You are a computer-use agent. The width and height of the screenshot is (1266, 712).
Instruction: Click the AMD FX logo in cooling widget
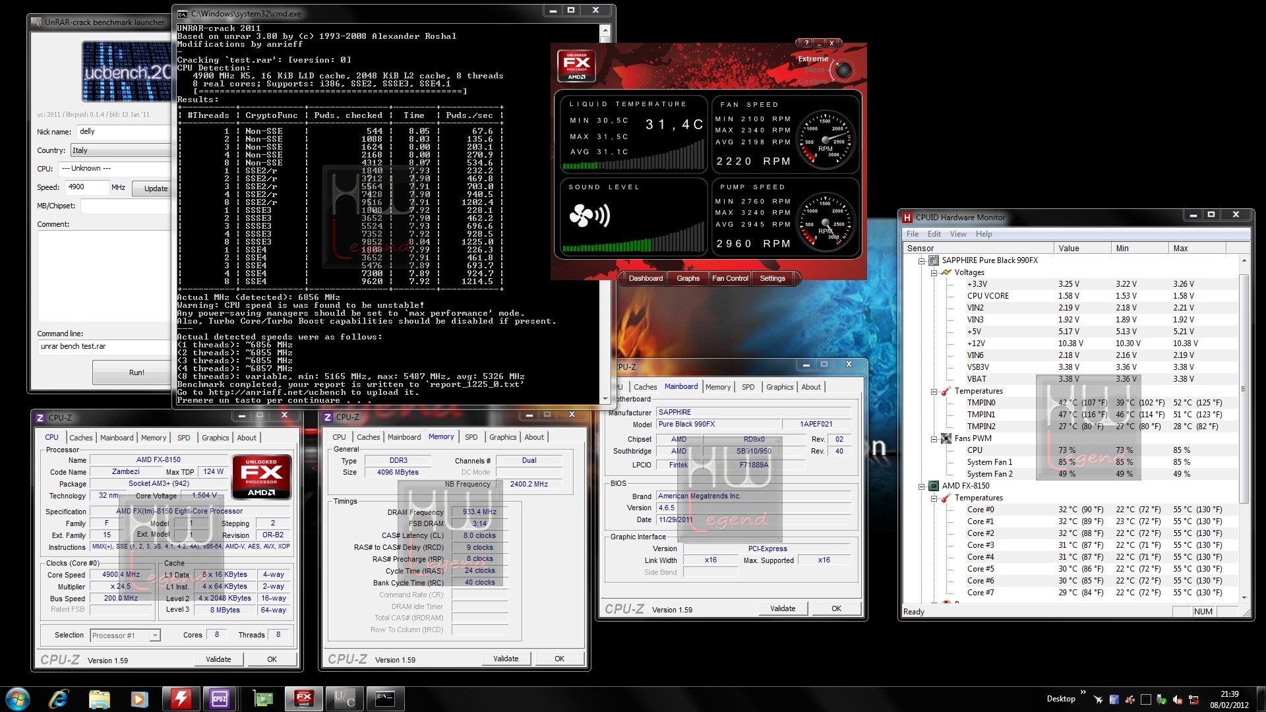(x=576, y=66)
